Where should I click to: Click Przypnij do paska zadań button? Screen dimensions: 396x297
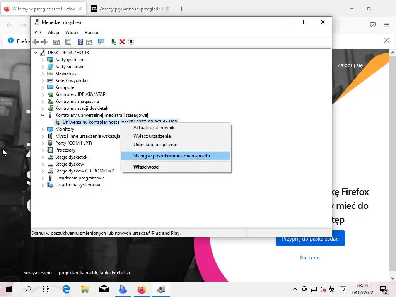pyautogui.click(x=310, y=239)
